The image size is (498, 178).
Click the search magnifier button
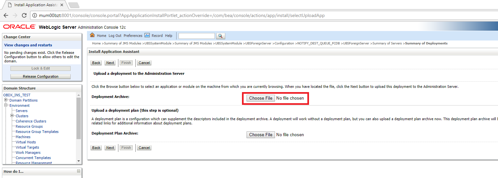click(221, 36)
